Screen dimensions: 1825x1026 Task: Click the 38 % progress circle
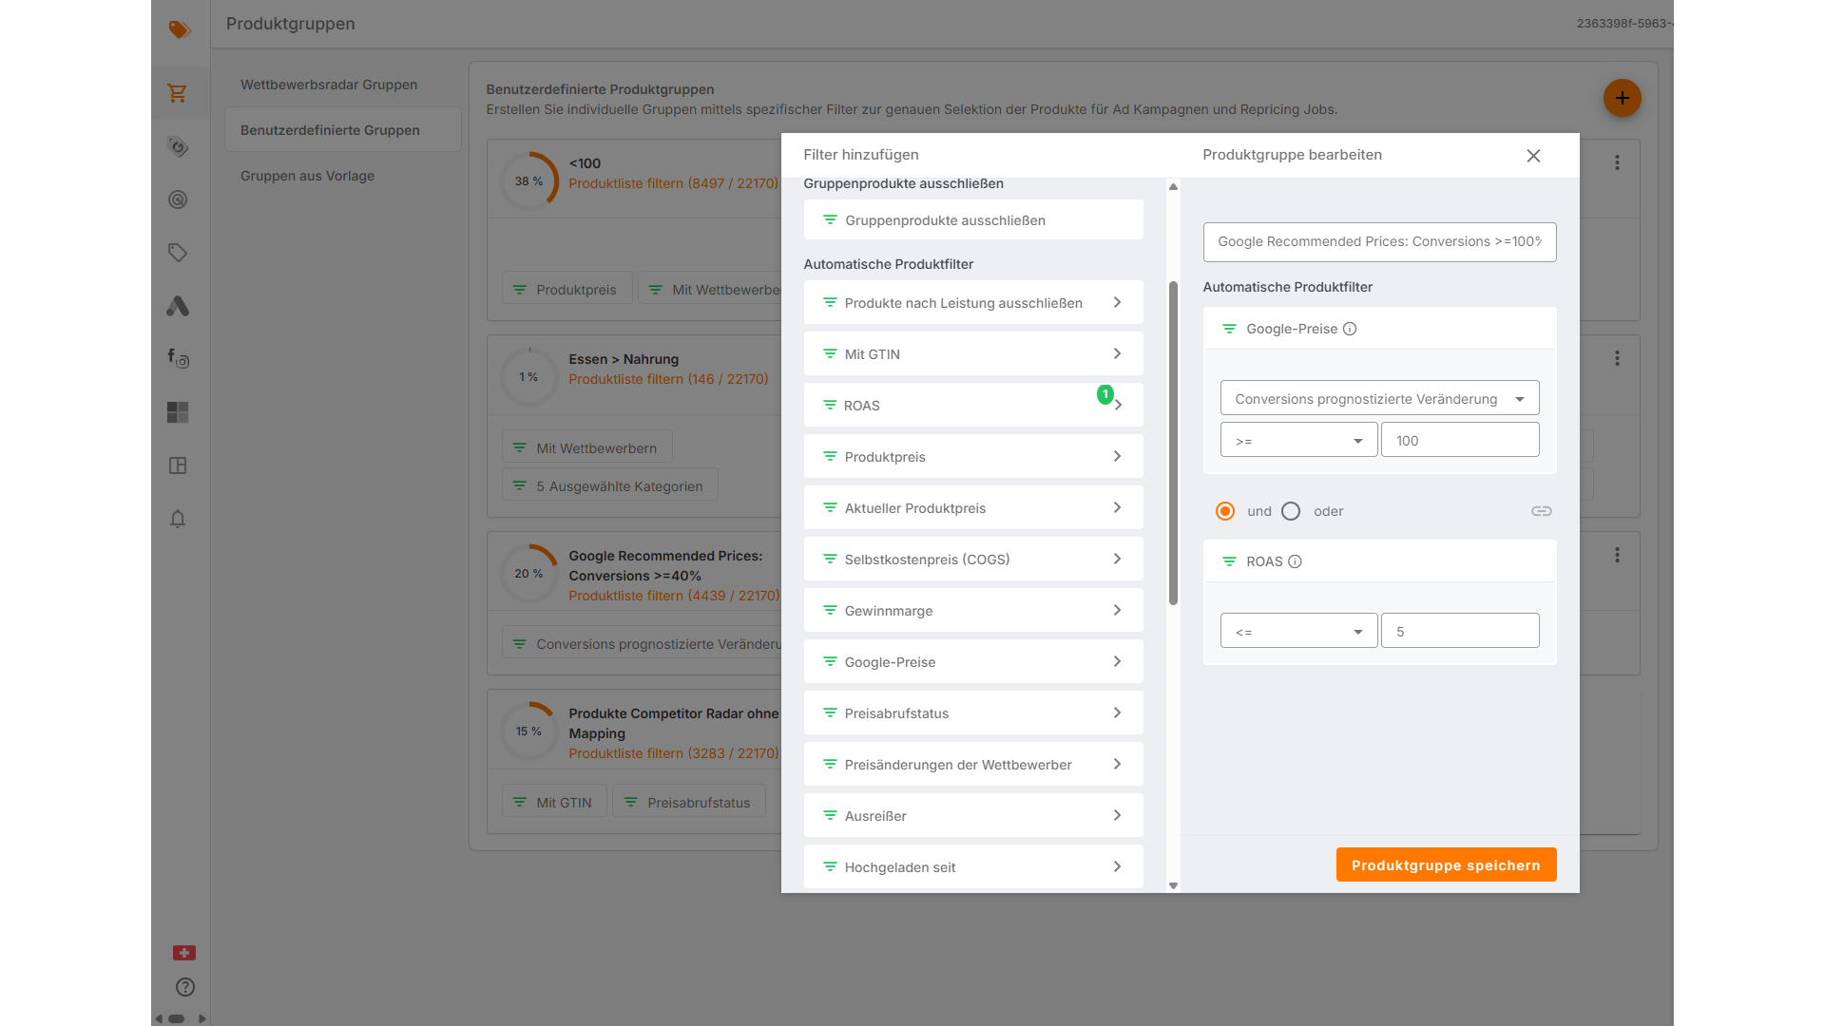coord(528,180)
